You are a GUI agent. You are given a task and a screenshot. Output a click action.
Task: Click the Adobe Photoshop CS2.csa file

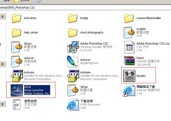(129, 47)
